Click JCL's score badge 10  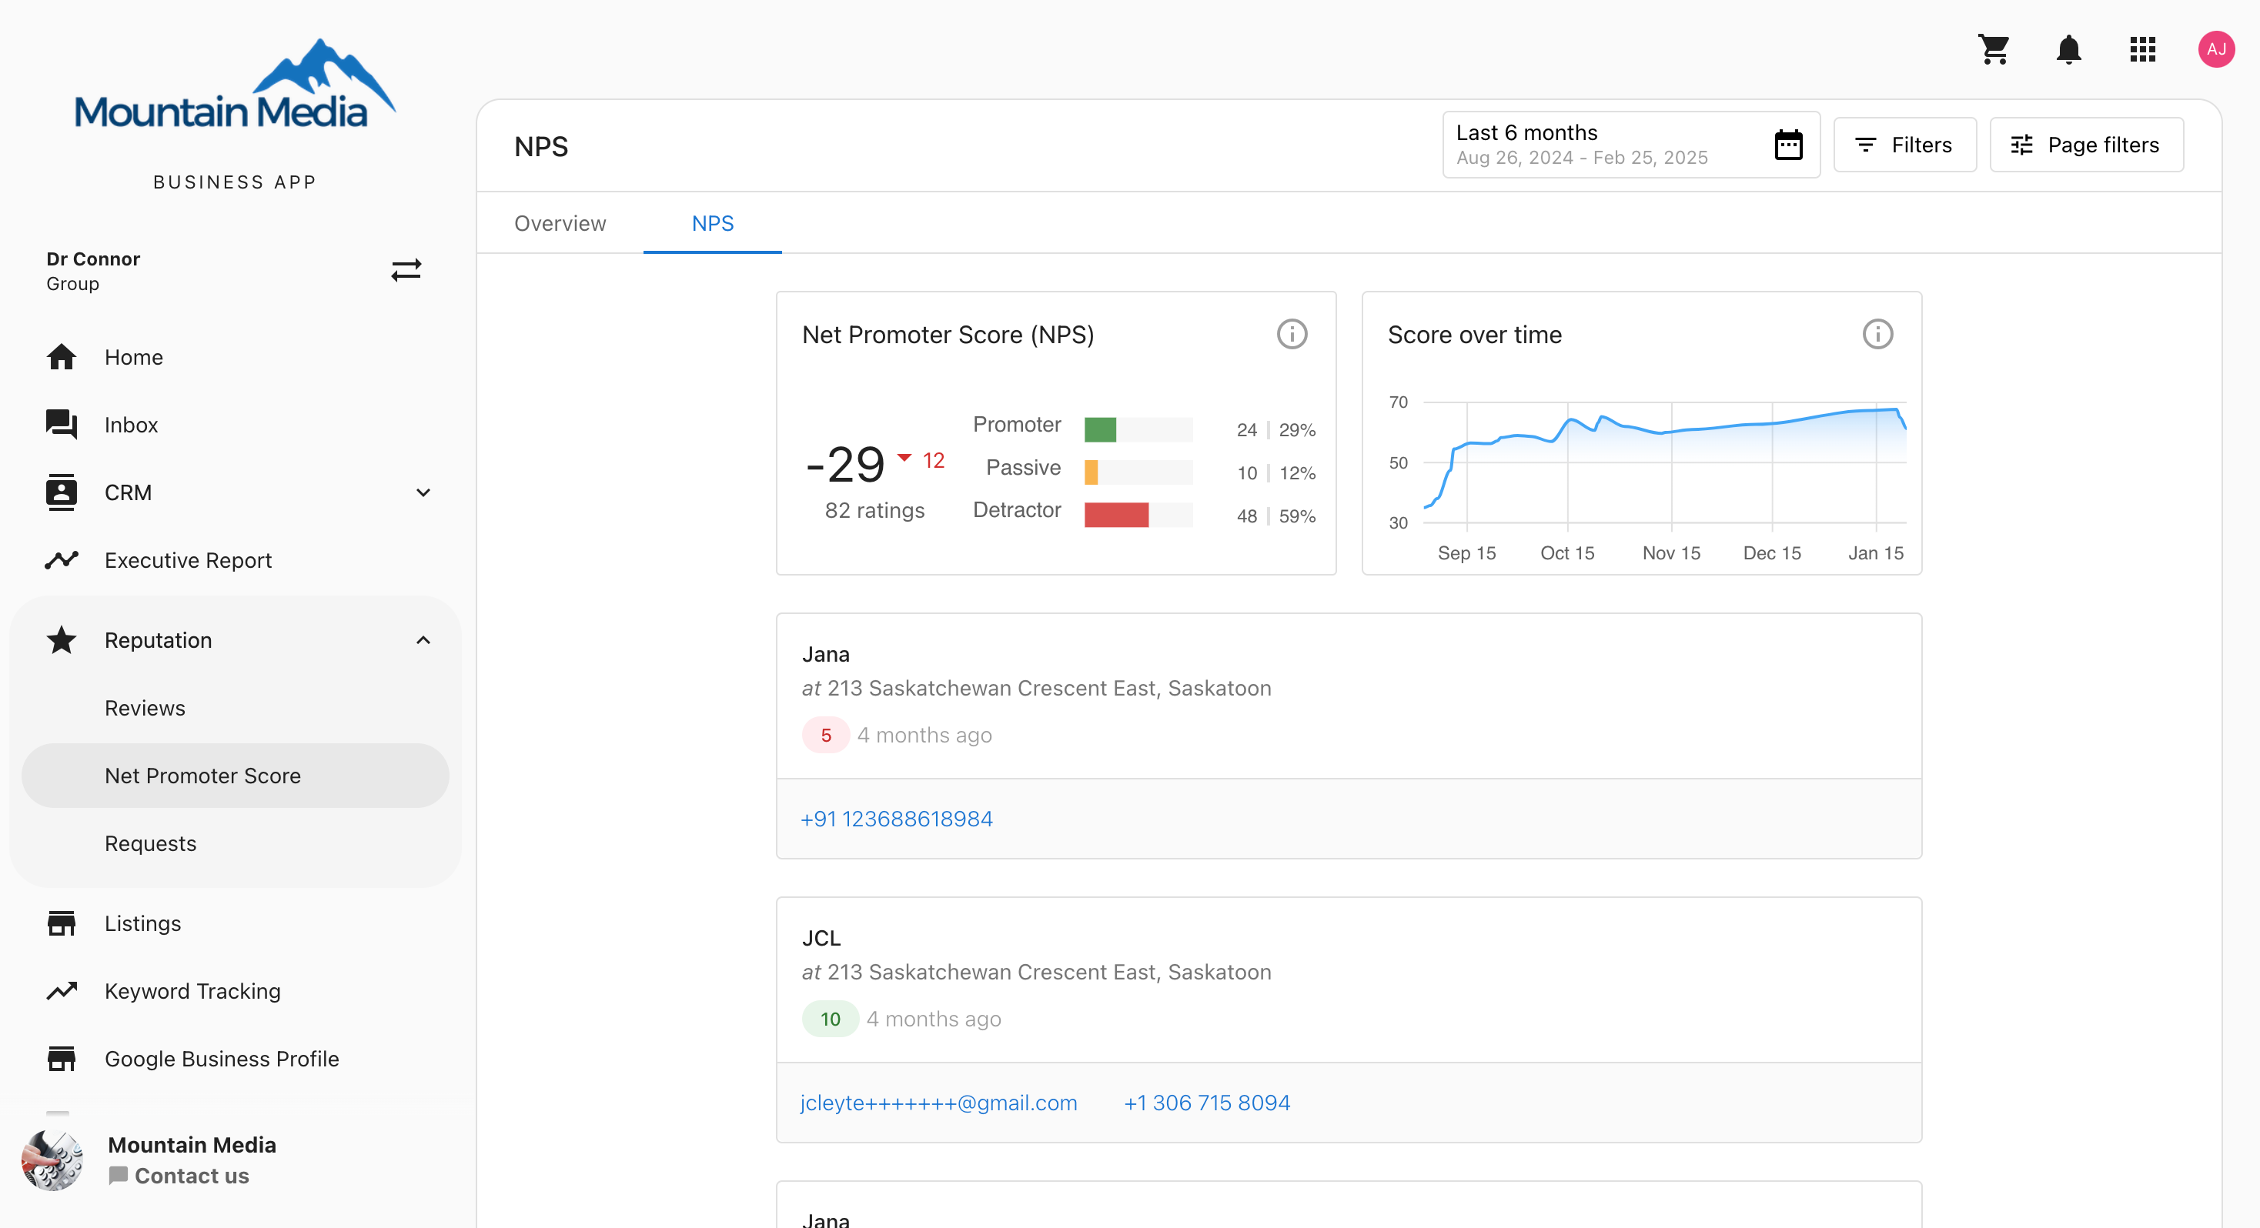coord(830,1019)
